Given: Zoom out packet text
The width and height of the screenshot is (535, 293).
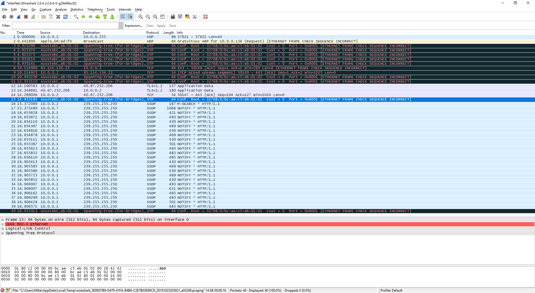Looking at the screenshot, I should click(148, 17).
